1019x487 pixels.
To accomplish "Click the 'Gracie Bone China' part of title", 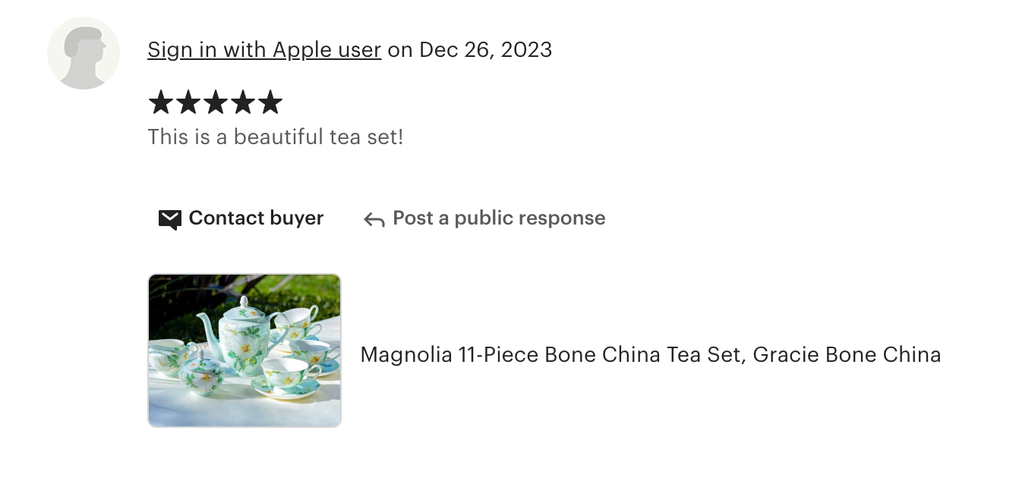I will coord(847,354).
